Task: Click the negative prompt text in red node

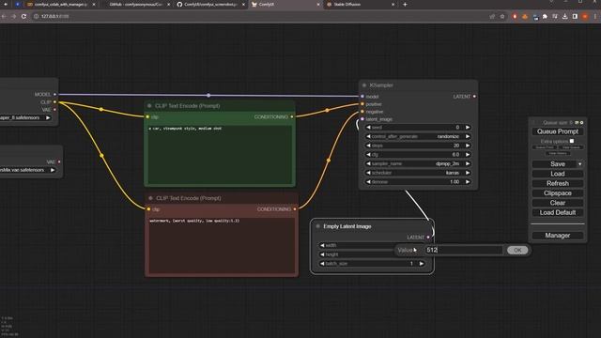Action: tap(194, 221)
